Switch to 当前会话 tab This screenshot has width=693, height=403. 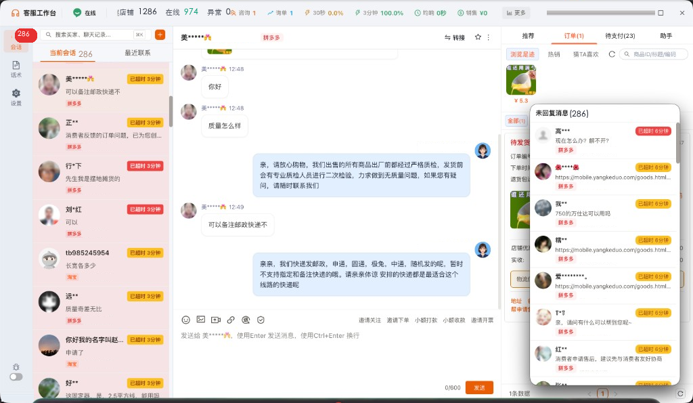70,53
